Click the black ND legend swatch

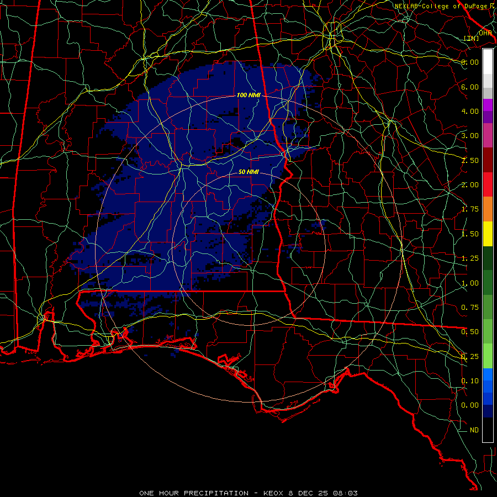[488, 430]
